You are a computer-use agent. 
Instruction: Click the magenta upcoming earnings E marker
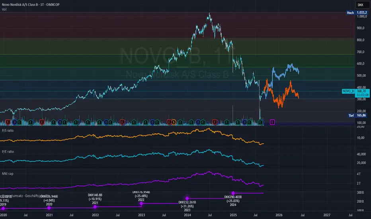[272, 122]
